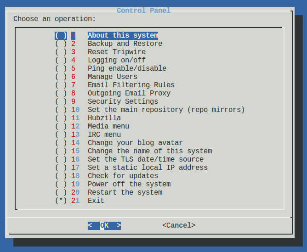Click the Cancel button
The image size is (307, 252).
pos(179,226)
